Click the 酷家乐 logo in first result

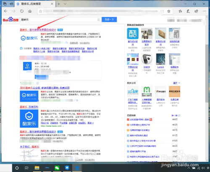(x=29, y=38)
